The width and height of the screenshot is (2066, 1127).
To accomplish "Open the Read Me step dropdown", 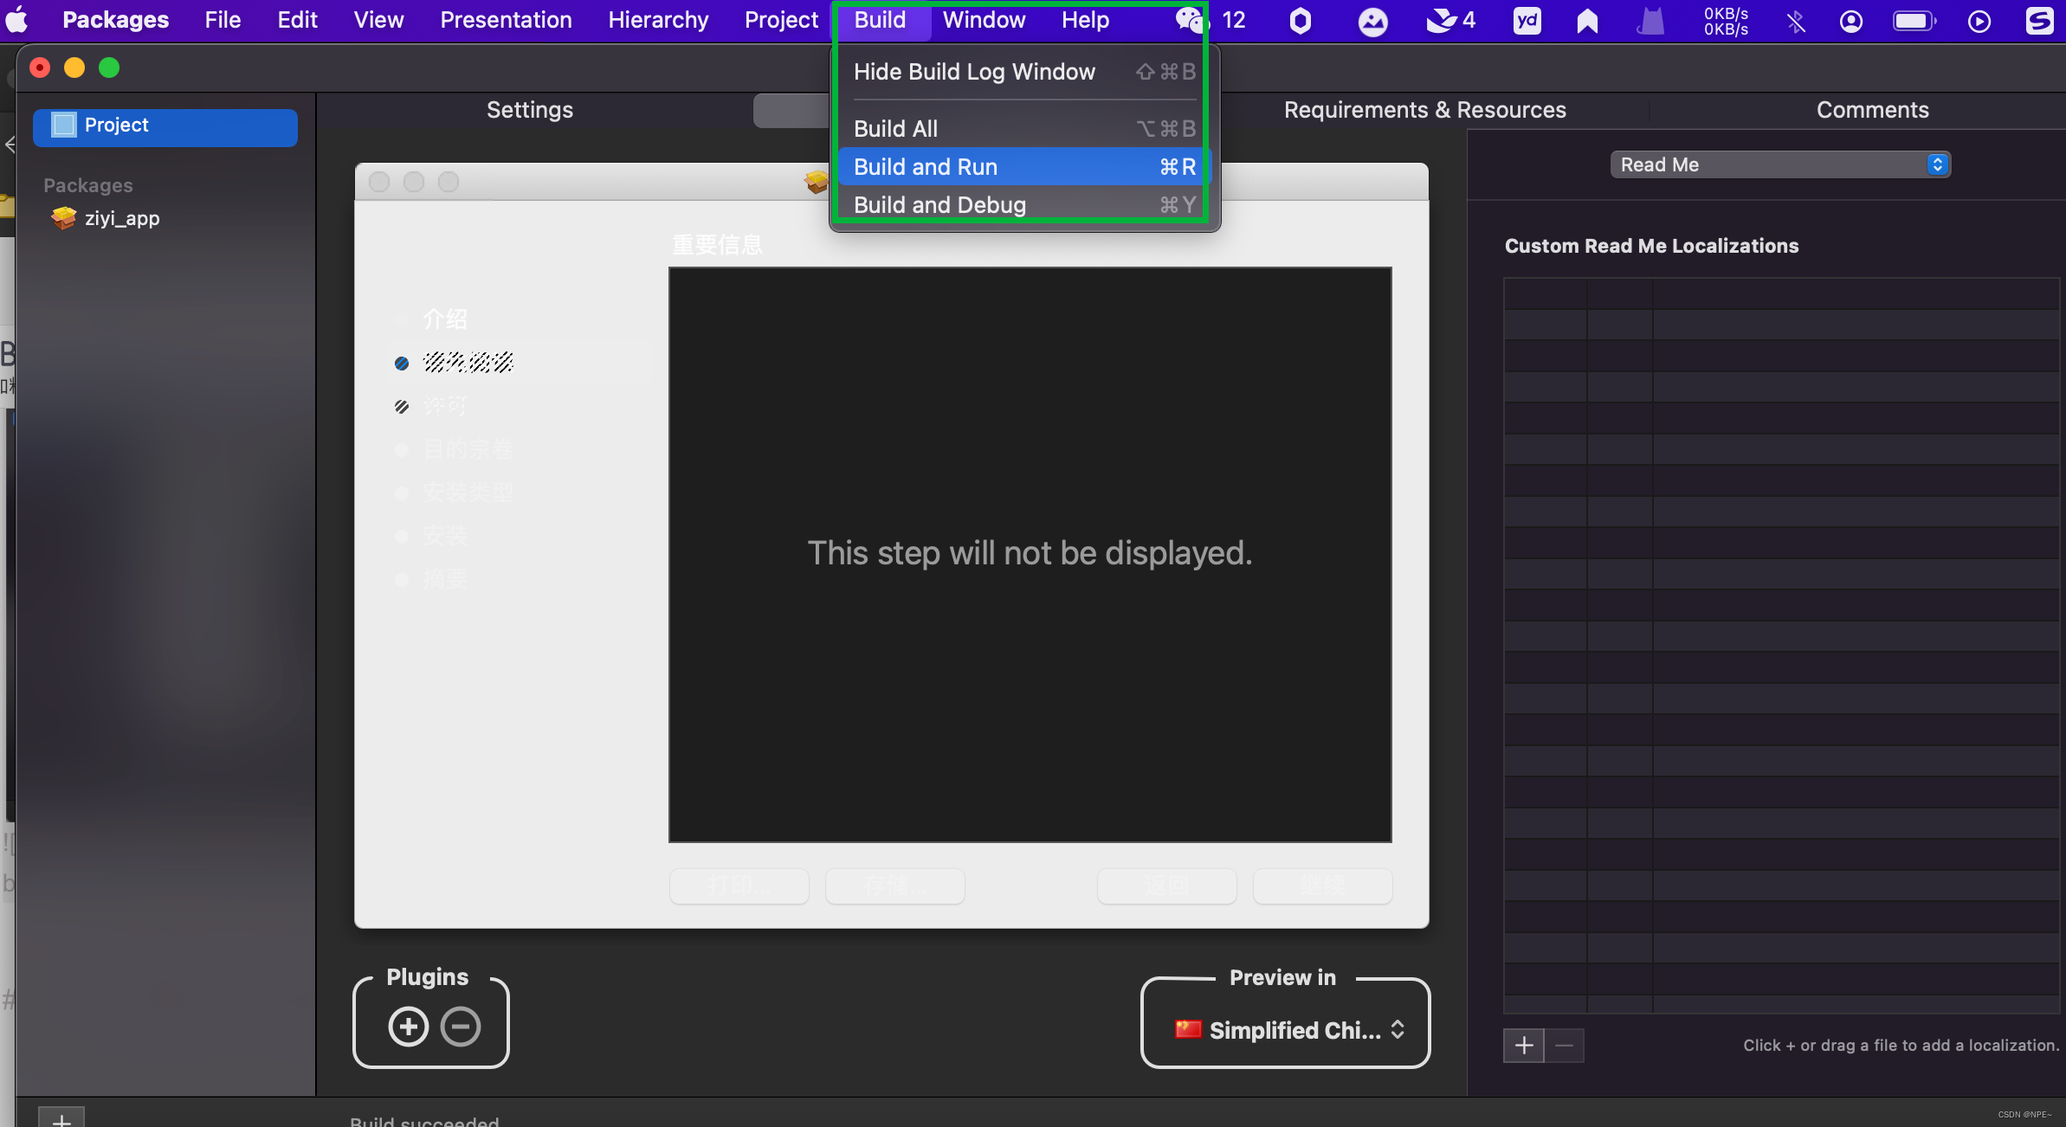I will pos(1779,164).
